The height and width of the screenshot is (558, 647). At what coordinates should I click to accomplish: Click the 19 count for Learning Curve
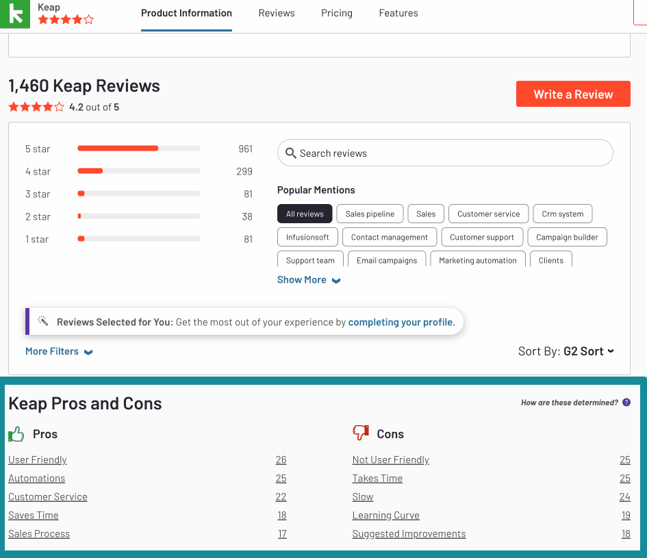point(626,515)
